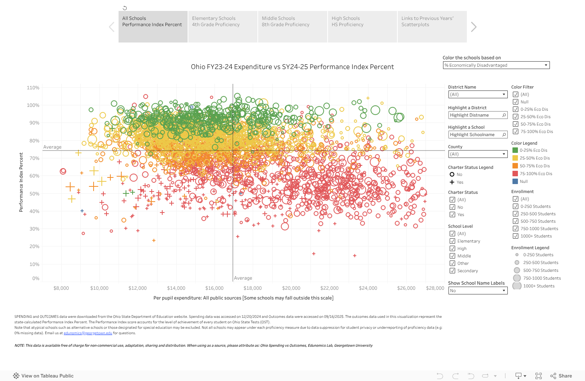585x381 pixels.
Task: Open the Color the schools based on dropdown
Action: [546, 65]
